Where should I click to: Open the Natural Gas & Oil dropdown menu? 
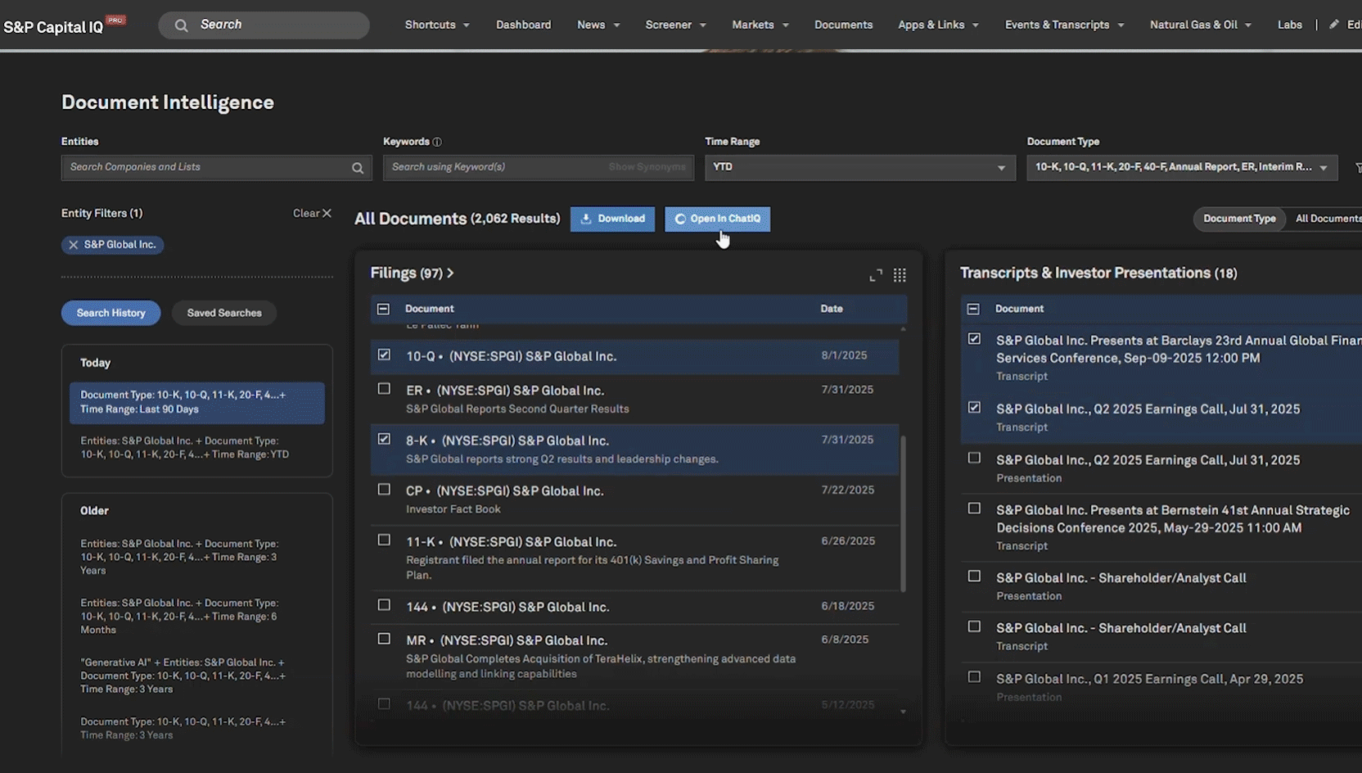(1201, 25)
